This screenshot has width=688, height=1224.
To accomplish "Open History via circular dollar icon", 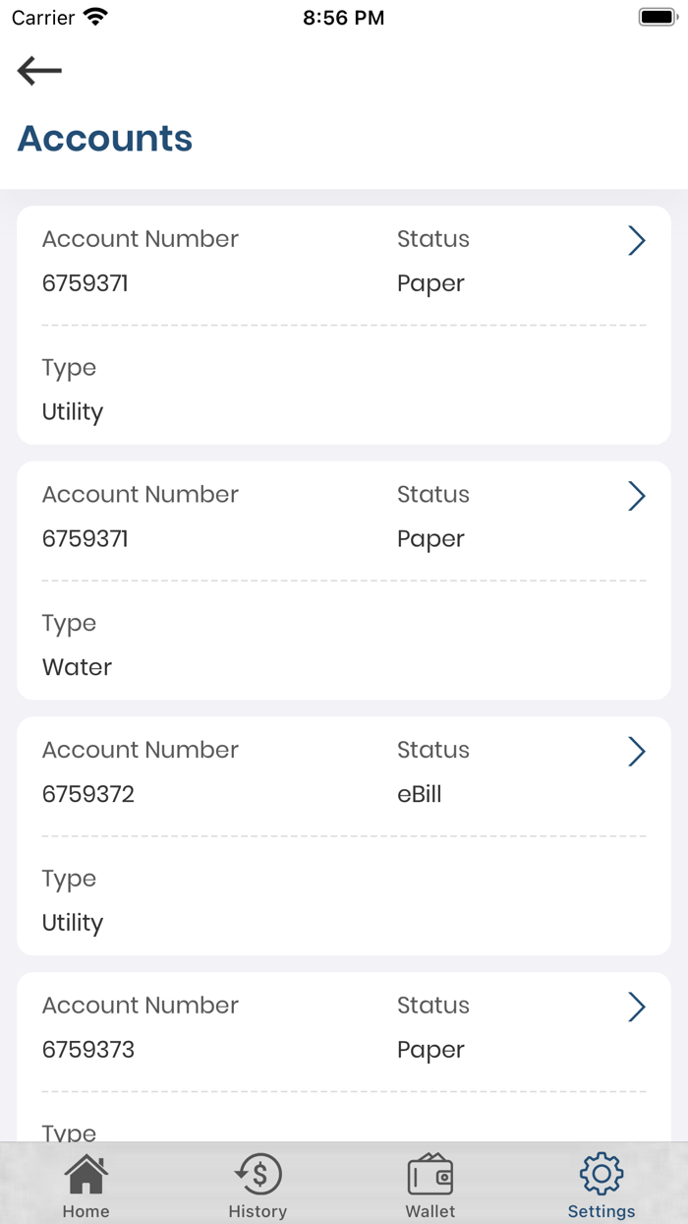I will pos(258,1173).
